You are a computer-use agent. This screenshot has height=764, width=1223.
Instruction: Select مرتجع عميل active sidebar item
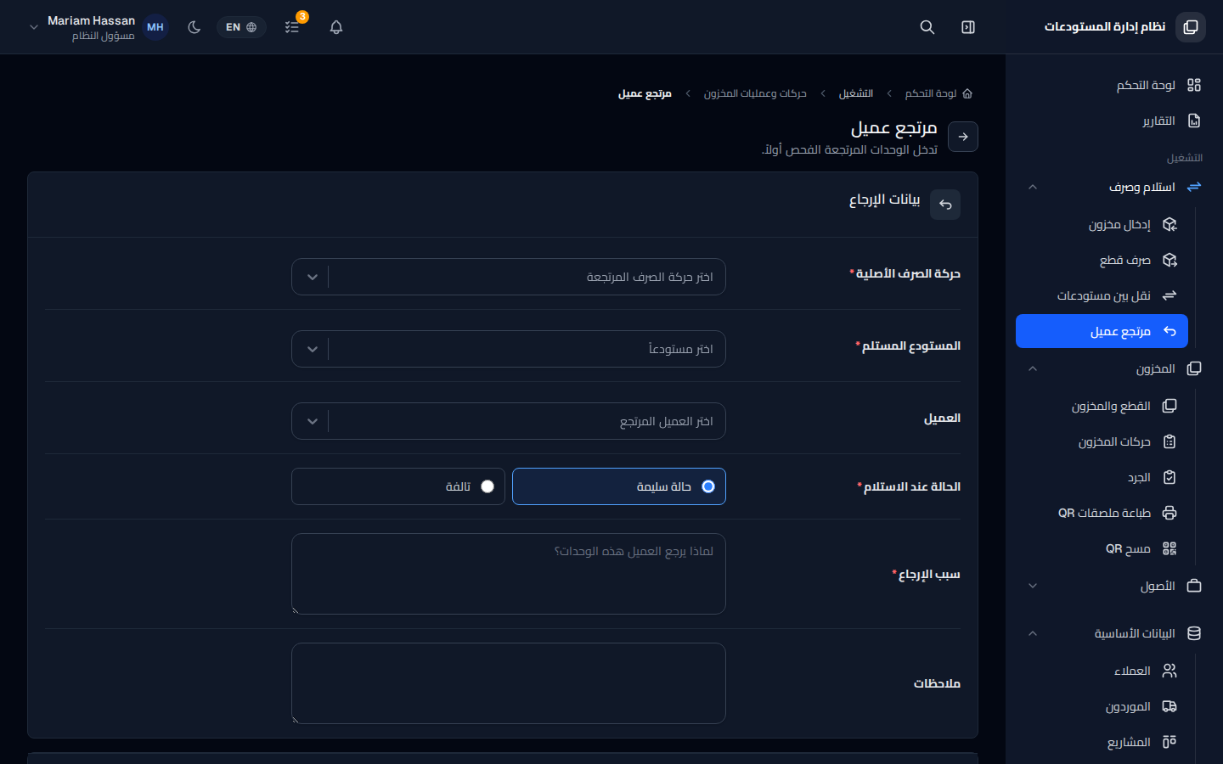(x=1102, y=331)
